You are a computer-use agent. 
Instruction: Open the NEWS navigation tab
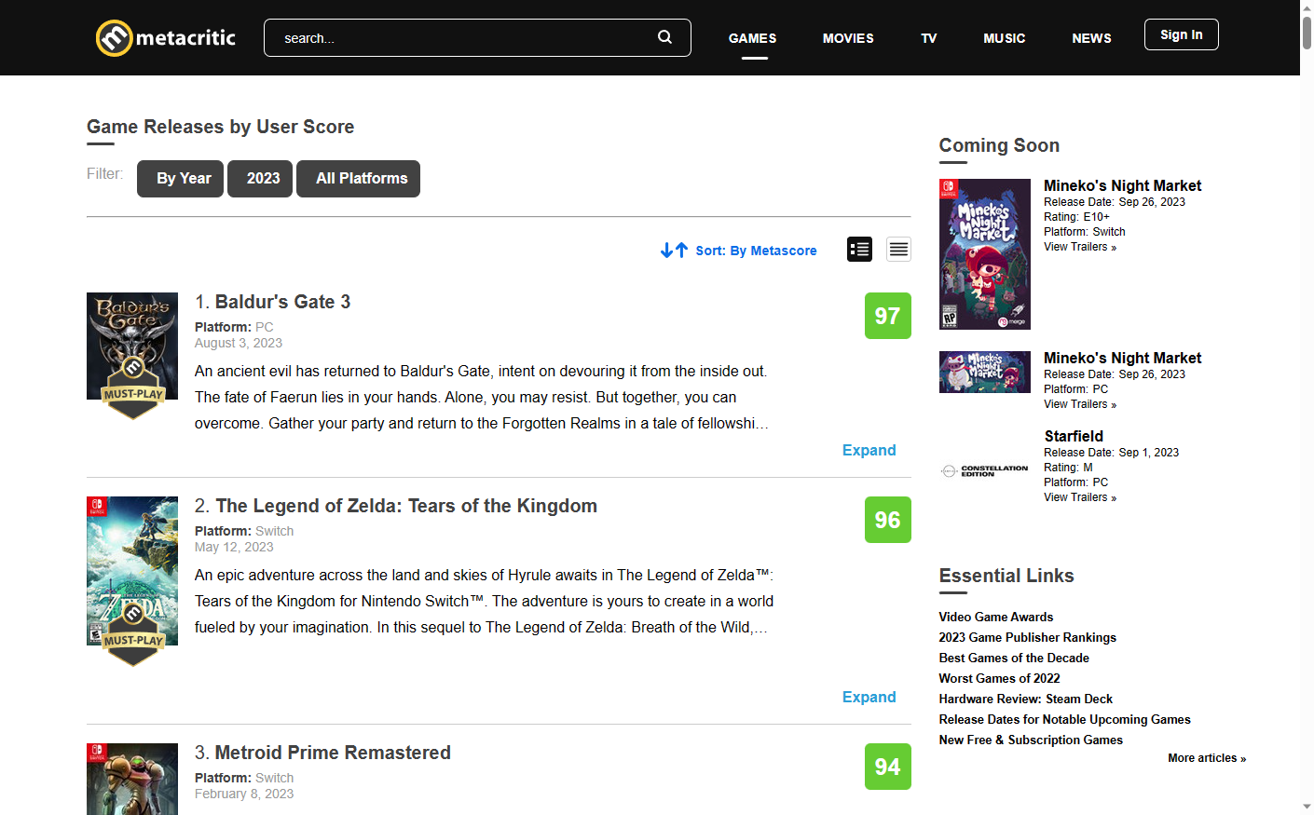(1091, 38)
